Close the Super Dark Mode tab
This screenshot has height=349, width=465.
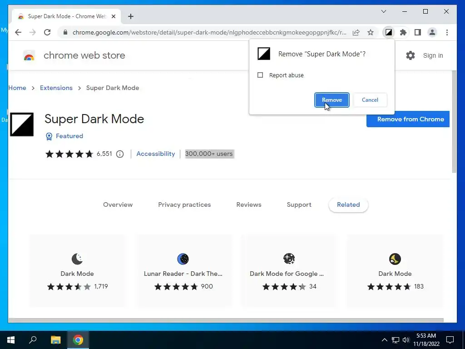point(114,16)
